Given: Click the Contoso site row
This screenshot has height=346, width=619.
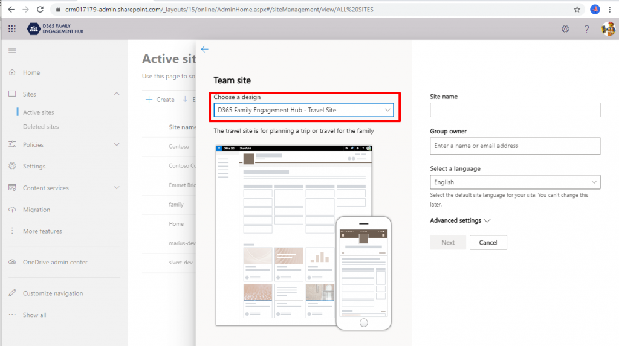Looking at the screenshot, I should click(x=169, y=146).
